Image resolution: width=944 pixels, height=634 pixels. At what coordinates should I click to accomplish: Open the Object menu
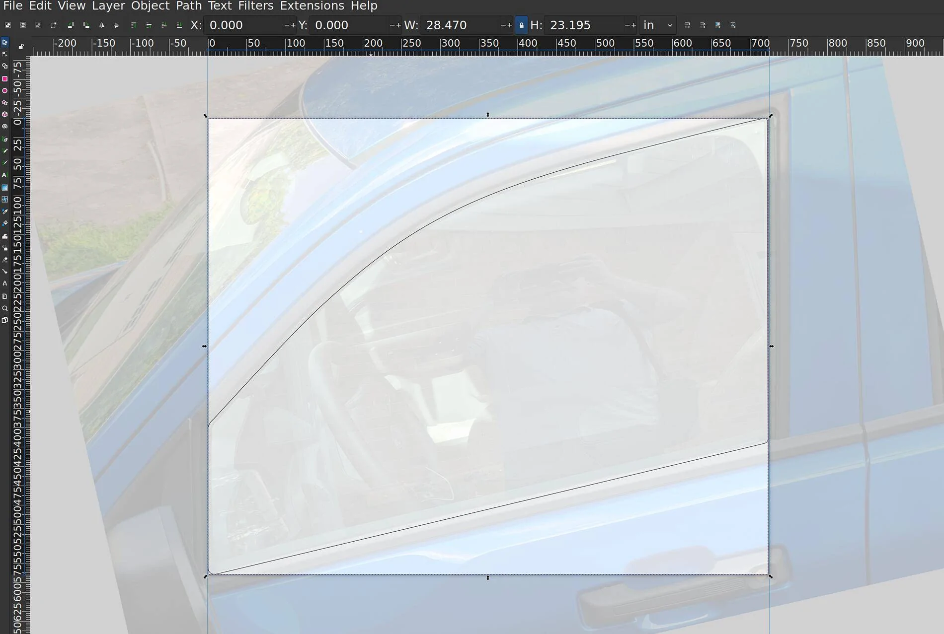(x=150, y=6)
